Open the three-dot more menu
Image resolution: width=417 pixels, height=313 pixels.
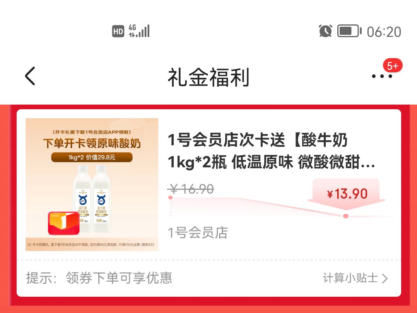pos(382,76)
